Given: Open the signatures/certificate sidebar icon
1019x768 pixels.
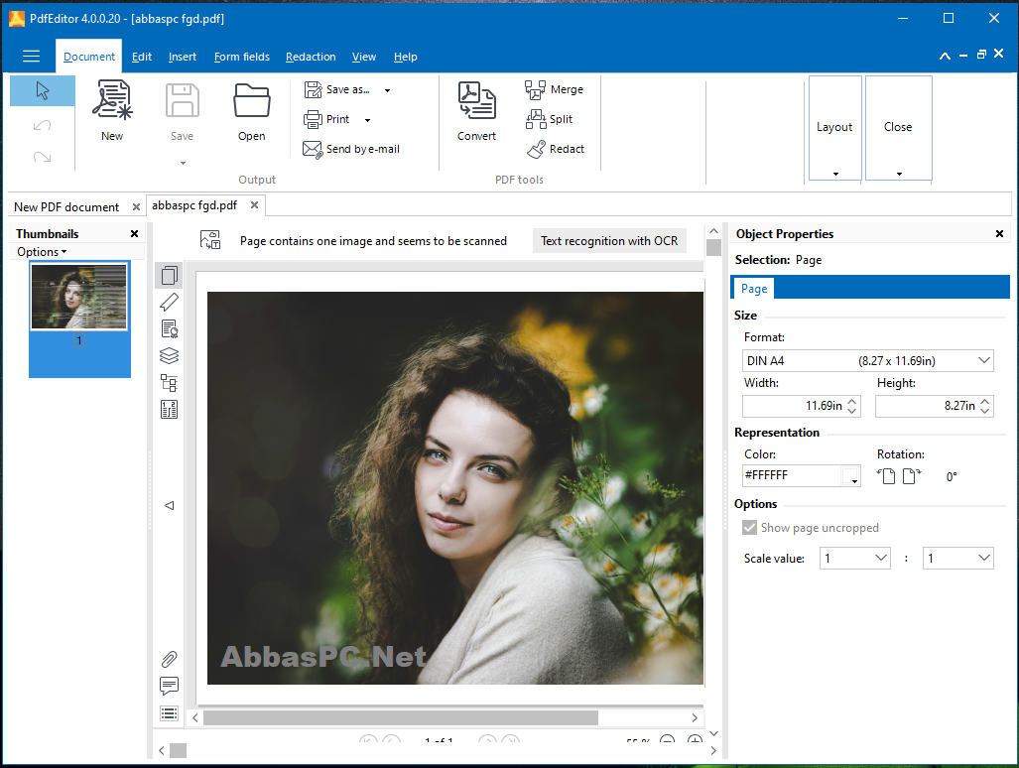Looking at the screenshot, I should (x=169, y=329).
